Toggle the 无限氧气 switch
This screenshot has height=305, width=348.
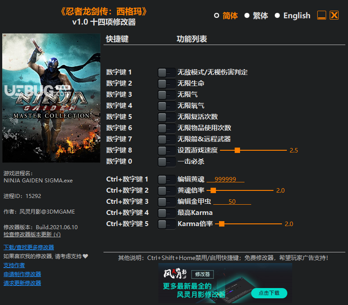tap(166, 106)
